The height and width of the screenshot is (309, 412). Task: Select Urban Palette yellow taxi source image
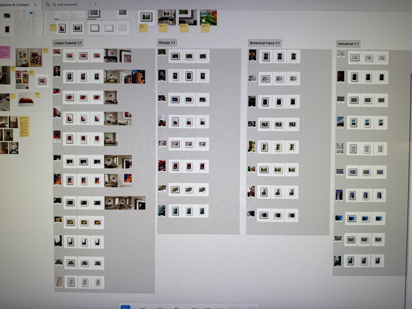point(58,220)
